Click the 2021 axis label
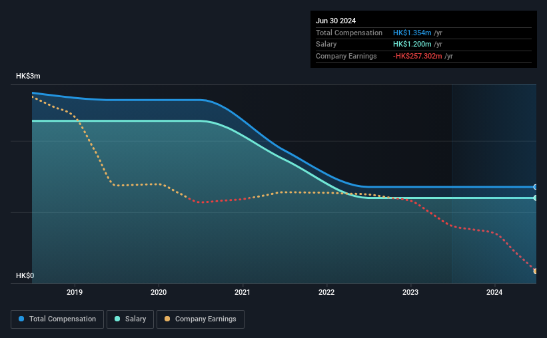 [243, 292]
